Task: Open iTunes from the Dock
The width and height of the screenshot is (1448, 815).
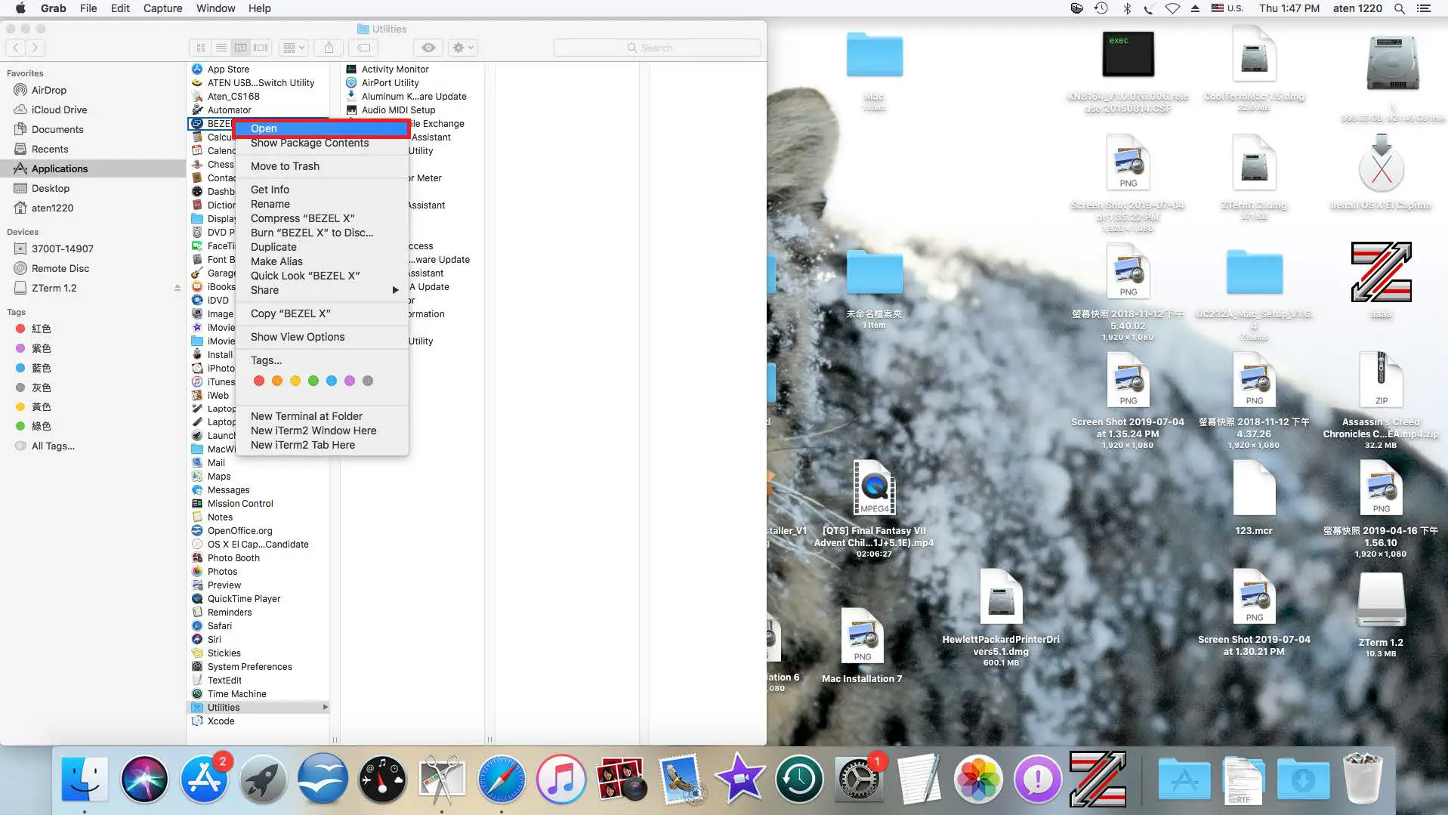Action: [561, 778]
